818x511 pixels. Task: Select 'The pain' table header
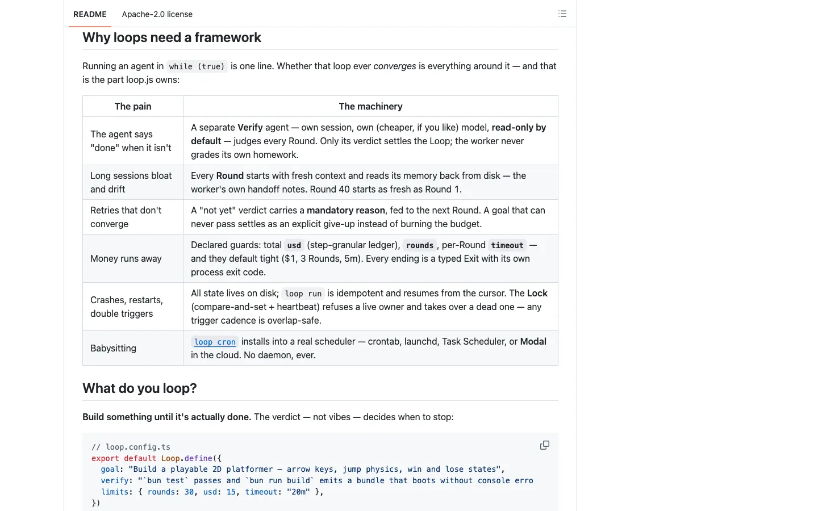click(133, 106)
